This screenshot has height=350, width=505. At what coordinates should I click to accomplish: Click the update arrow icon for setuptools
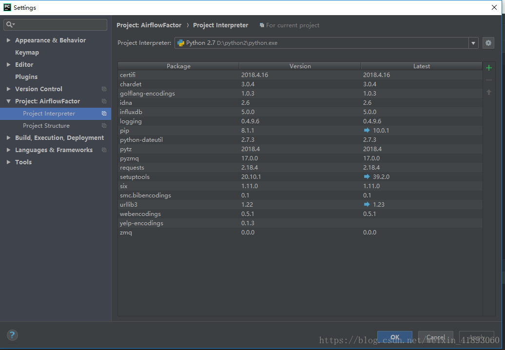[x=367, y=176]
